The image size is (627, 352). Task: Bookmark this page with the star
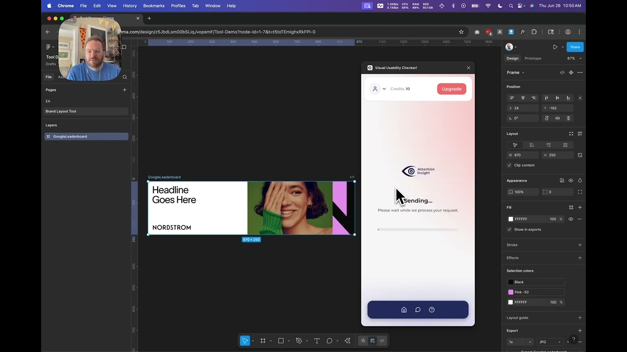click(461, 32)
